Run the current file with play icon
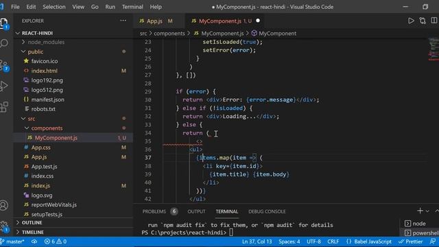Image resolution: width=439 pixels, height=247 pixels. tap(411, 21)
